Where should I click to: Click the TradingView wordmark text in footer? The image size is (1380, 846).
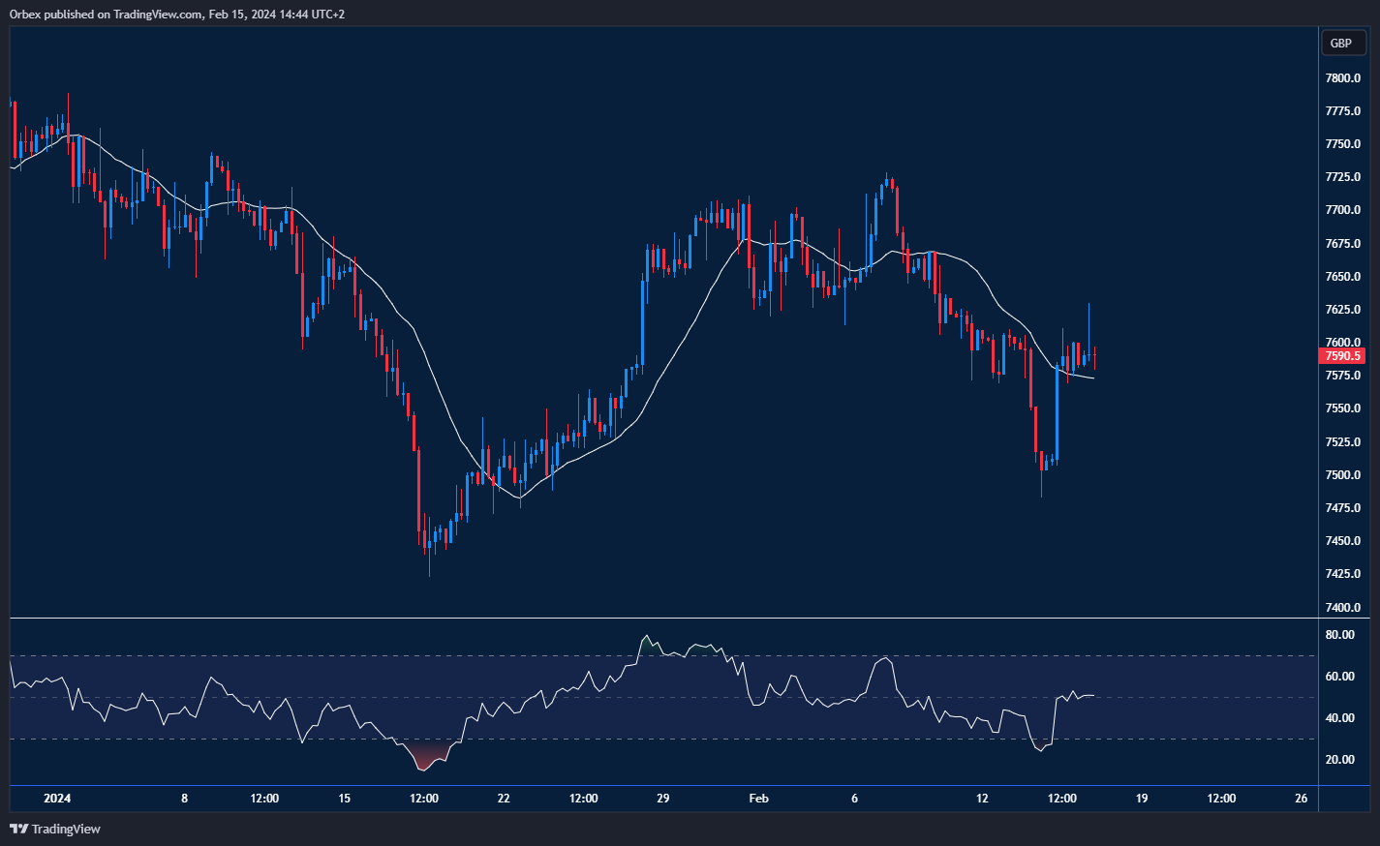coord(66,829)
